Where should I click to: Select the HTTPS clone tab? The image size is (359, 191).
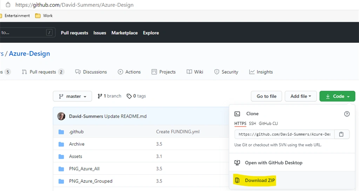tap(240, 123)
